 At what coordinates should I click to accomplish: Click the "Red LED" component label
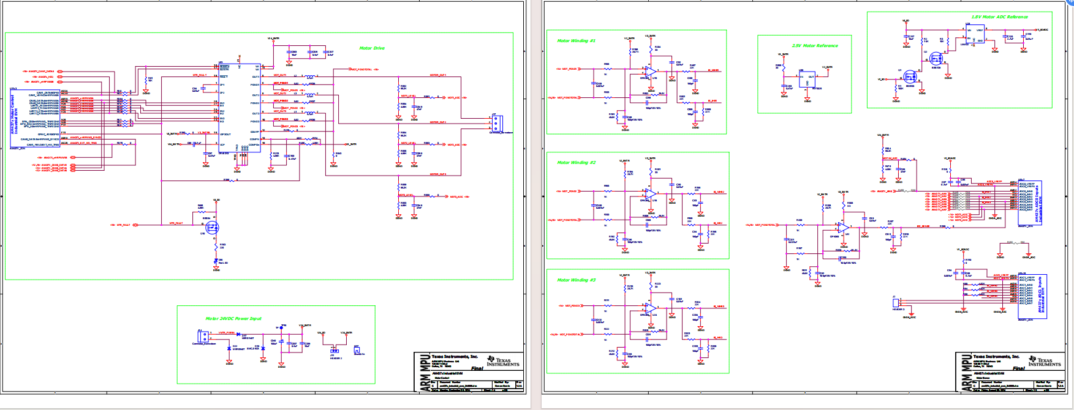point(223,263)
